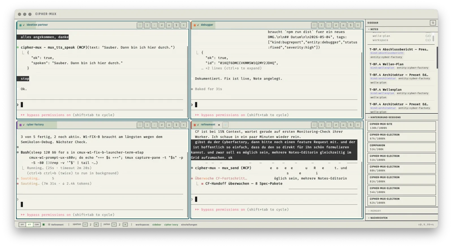Open chevron-down menu in ideation partner header

154,25
